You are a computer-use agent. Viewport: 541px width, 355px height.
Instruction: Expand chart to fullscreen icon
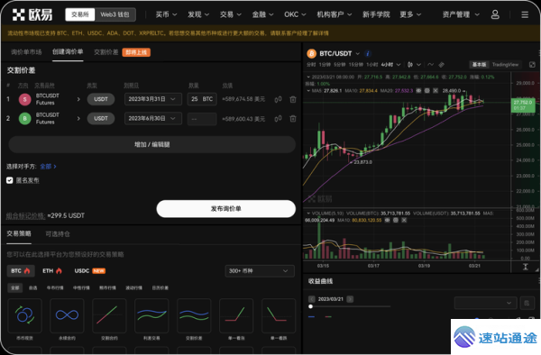pos(532,65)
